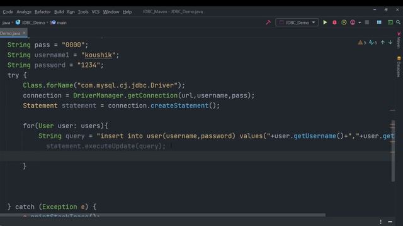Viewport: 403px width, 226px height.
Task: Hide the bottom tool window minus icon
Action: tap(390, 222)
